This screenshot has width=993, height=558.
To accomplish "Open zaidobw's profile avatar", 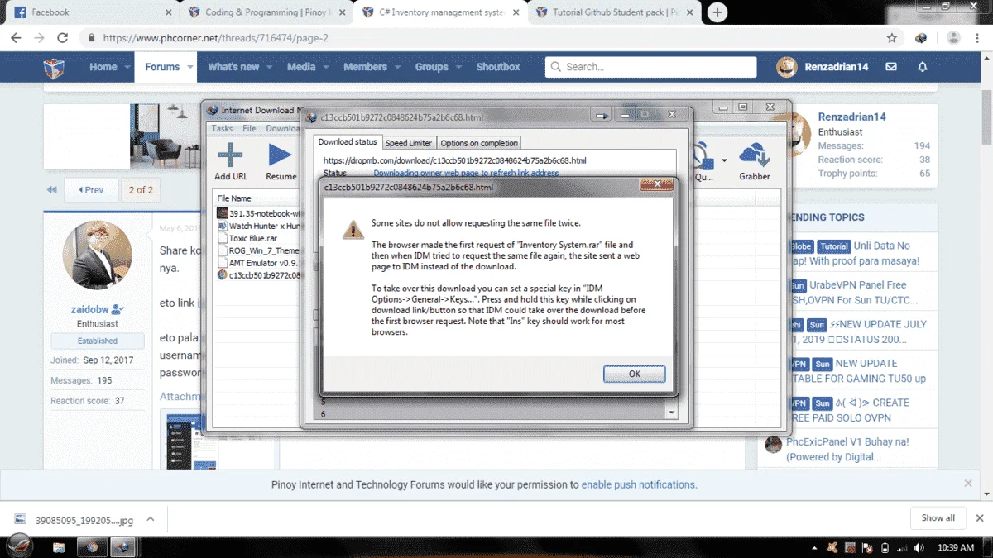I will coord(97,255).
